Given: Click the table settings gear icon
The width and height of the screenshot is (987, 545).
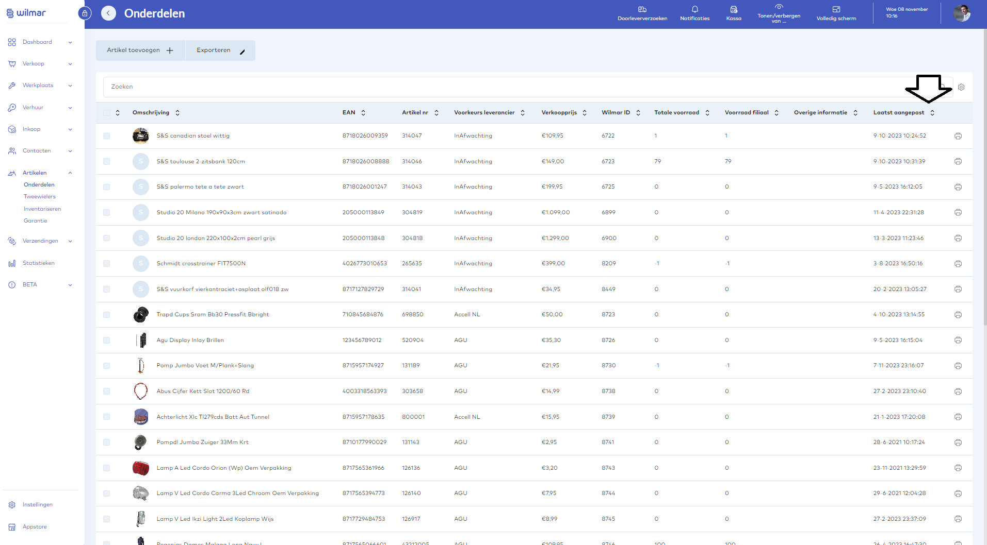Looking at the screenshot, I should pyautogui.click(x=961, y=87).
